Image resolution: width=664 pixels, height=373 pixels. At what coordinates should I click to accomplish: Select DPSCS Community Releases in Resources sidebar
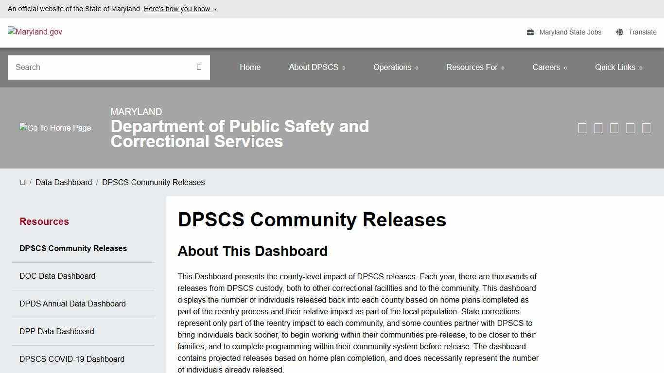pyautogui.click(x=73, y=248)
